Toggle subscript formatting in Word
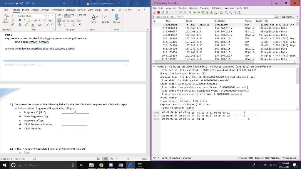301x169 pixels. (40, 20)
